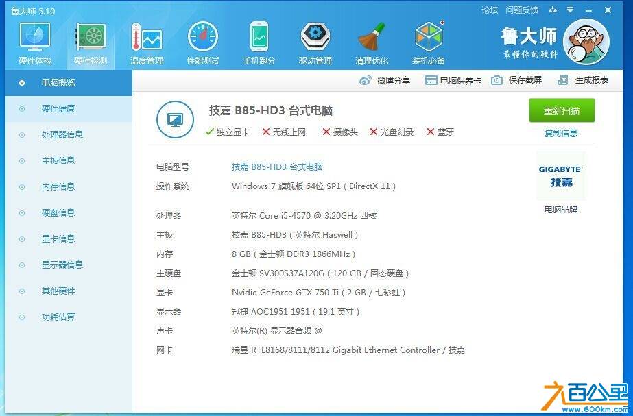
Task: Open 驱动管理 driver management
Action: click(x=315, y=44)
